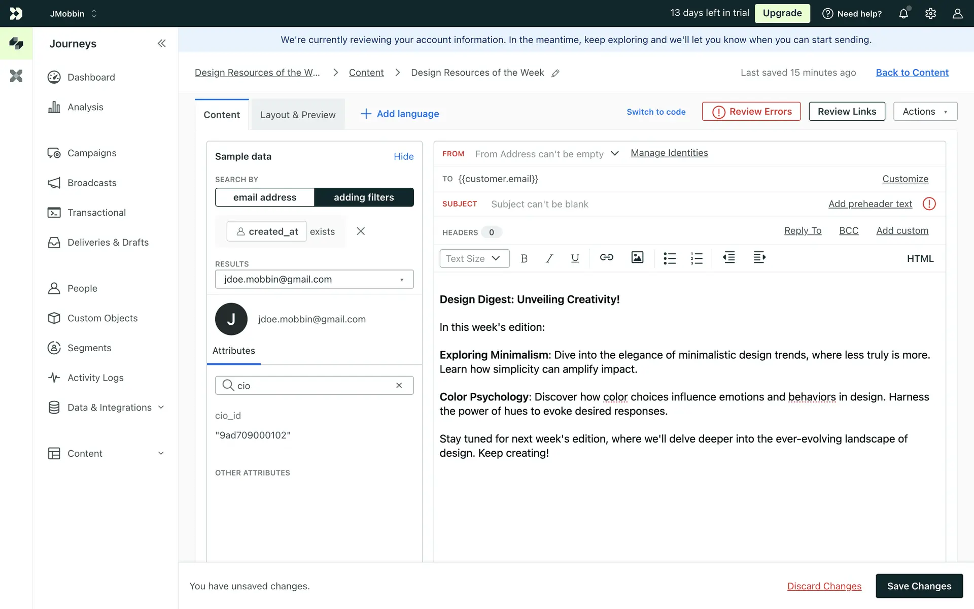
Task: Toggle bold formatting in editor toolbar
Action: (x=524, y=258)
